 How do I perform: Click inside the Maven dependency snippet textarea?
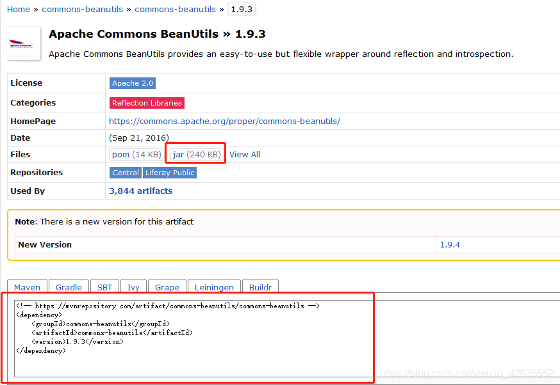pyautogui.click(x=192, y=358)
